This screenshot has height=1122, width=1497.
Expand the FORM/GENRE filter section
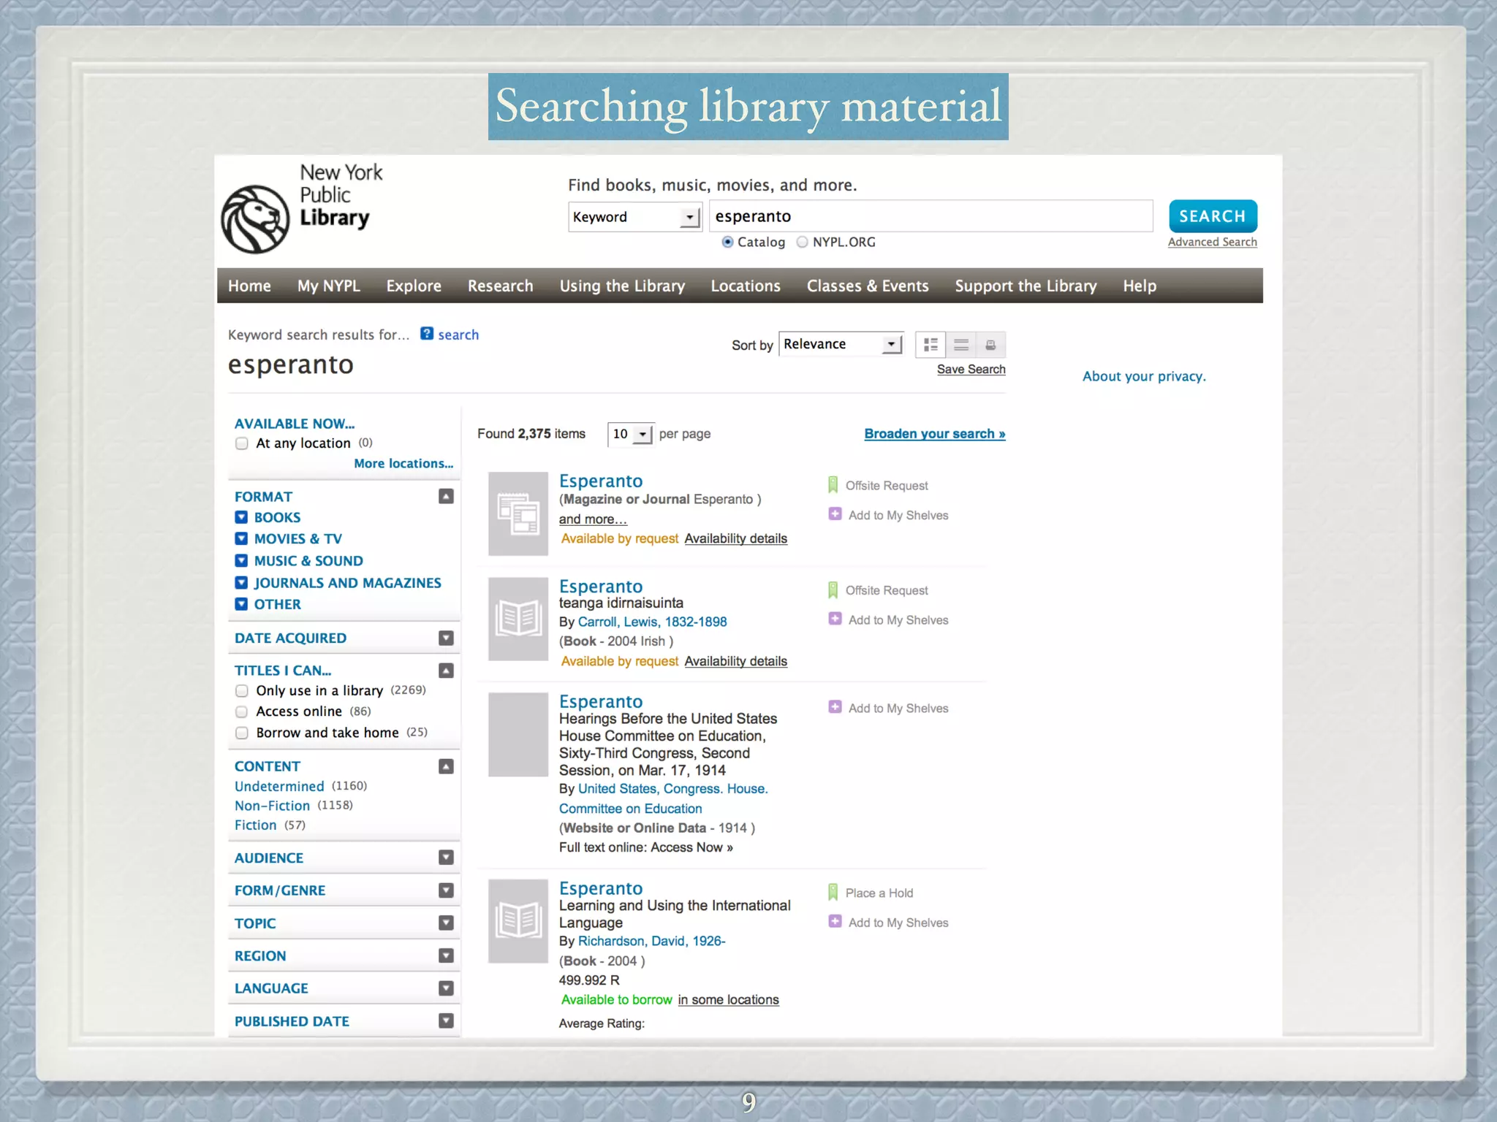pos(446,890)
